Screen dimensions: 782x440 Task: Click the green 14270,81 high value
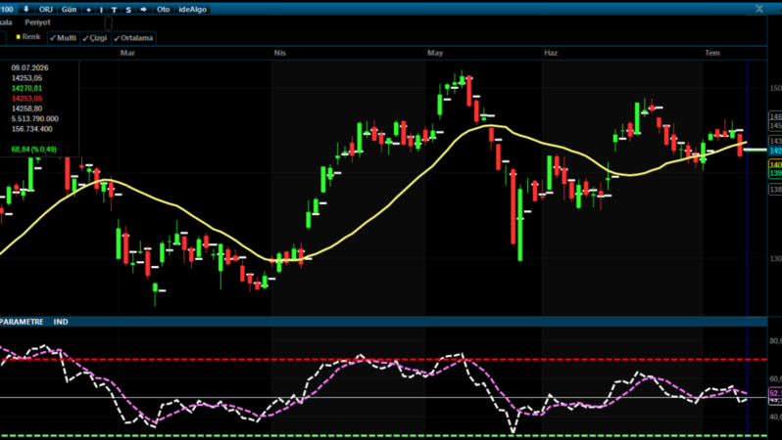(x=26, y=88)
